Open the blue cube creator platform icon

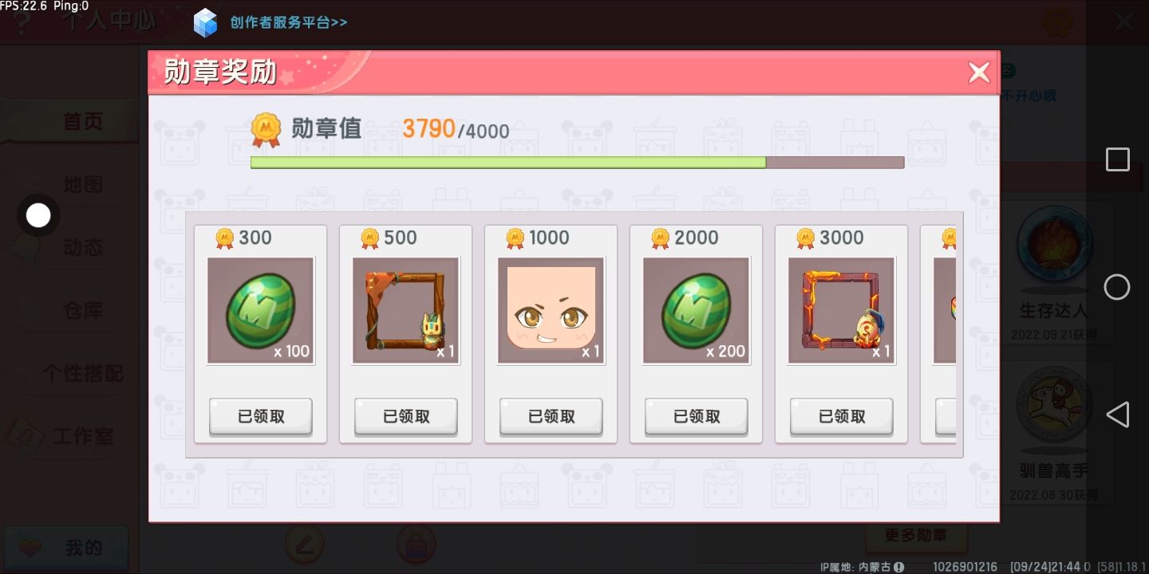point(206,22)
